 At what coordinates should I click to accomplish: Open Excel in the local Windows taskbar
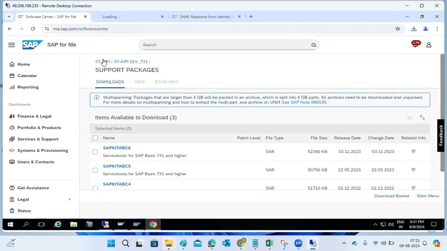pos(270,243)
